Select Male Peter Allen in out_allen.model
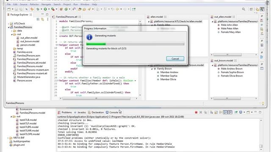The image size is (271, 152). coord(230,28)
